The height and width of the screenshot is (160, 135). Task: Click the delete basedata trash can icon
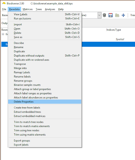point(104,15)
